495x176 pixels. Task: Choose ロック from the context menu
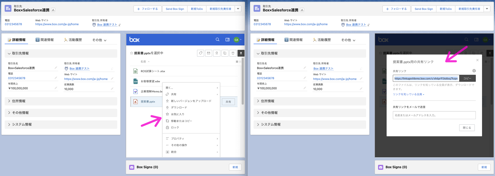click(x=191, y=127)
